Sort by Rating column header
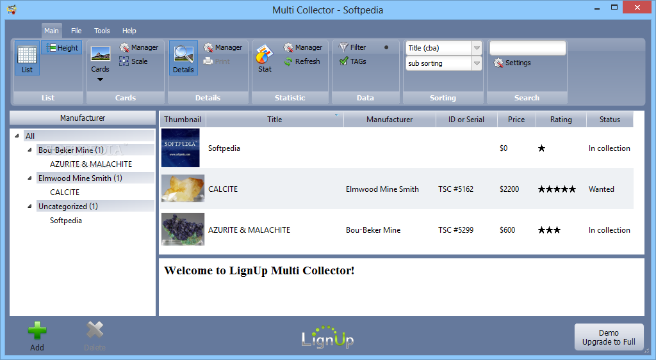Image resolution: width=656 pixels, height=360 pixels. click(x=561, y=120)
